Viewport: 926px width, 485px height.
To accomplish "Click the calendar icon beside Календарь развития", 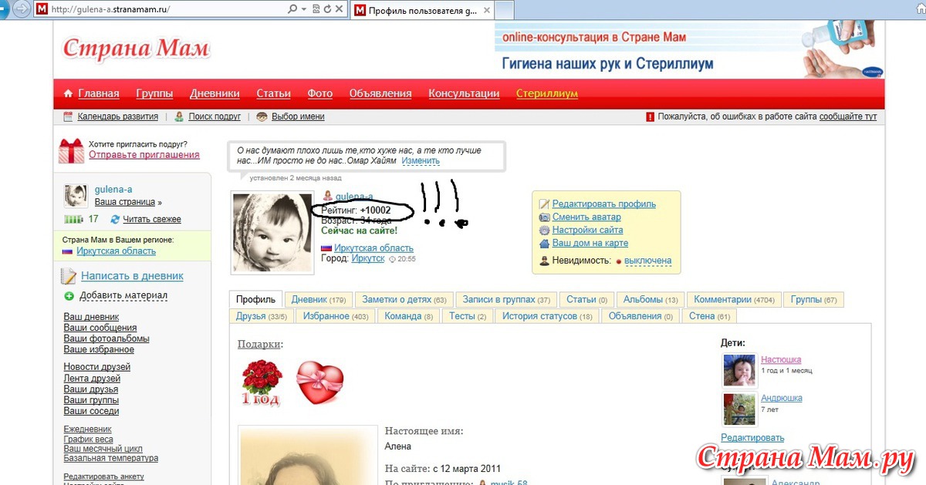I will tap(68, 116).
